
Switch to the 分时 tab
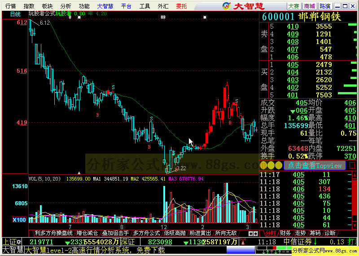click(271, 233)
